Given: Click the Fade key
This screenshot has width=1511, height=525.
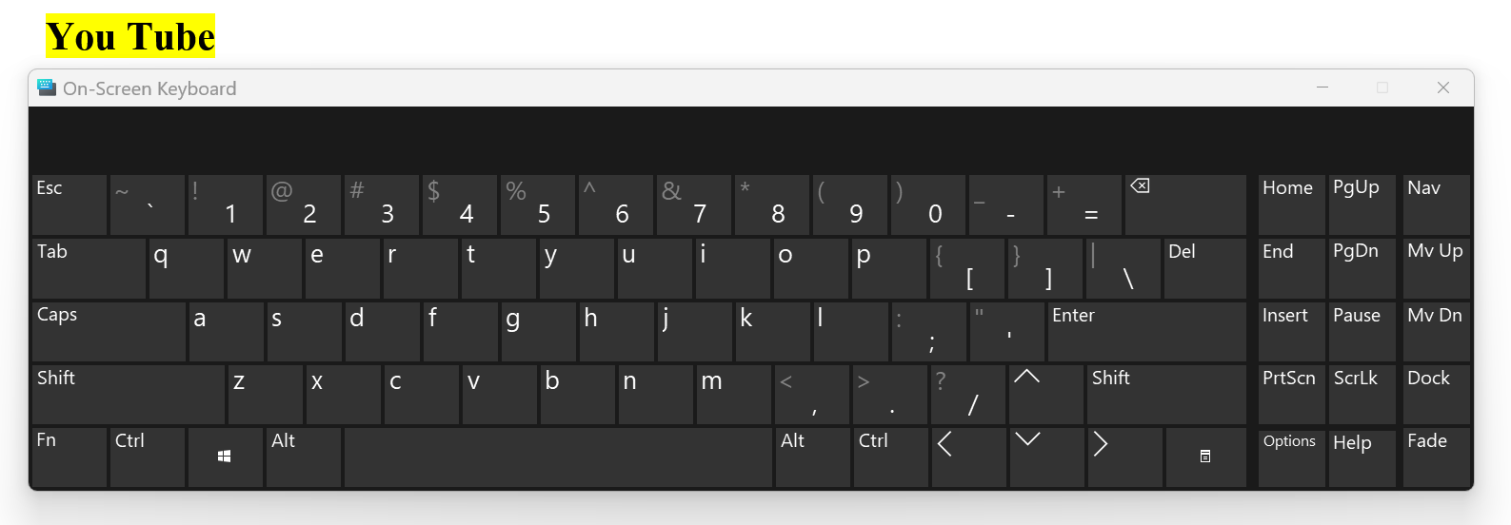Looking at the screenshot, I should [x=1436, y=457].
